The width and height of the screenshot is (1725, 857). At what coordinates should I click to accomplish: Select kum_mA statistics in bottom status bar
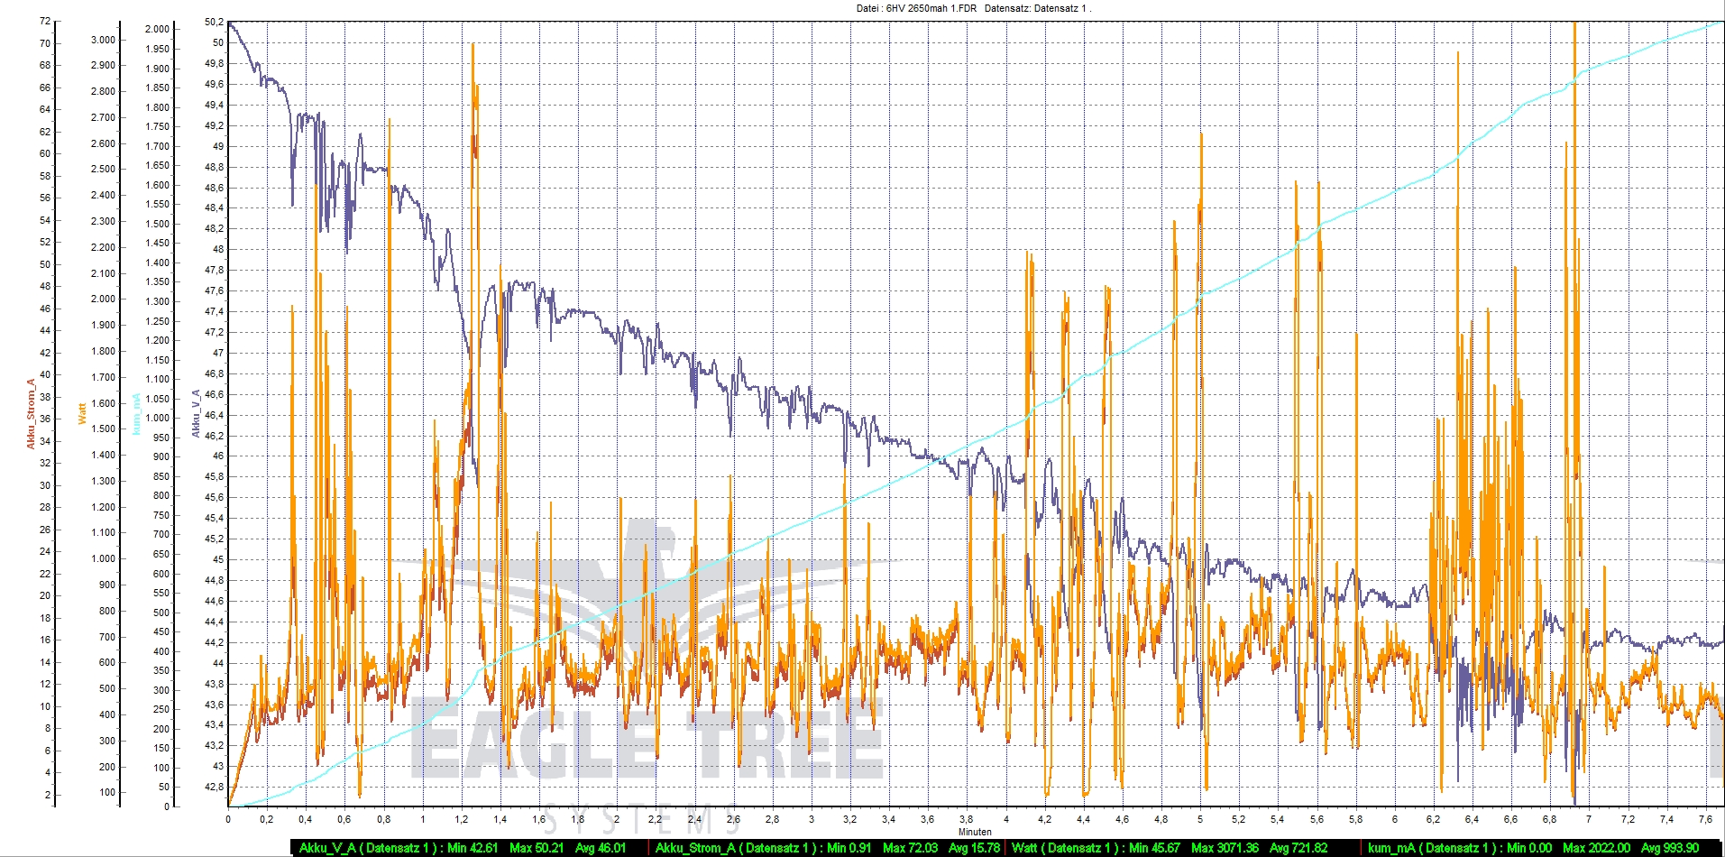pos(1533,848)
